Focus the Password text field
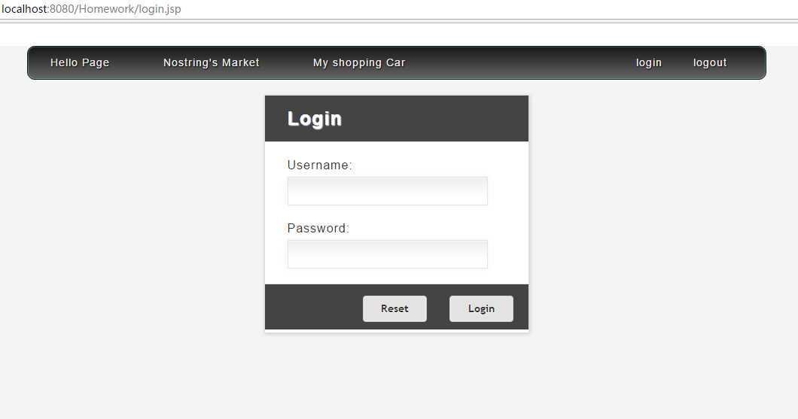The image size is (798, 419). (x=387, y=254)
